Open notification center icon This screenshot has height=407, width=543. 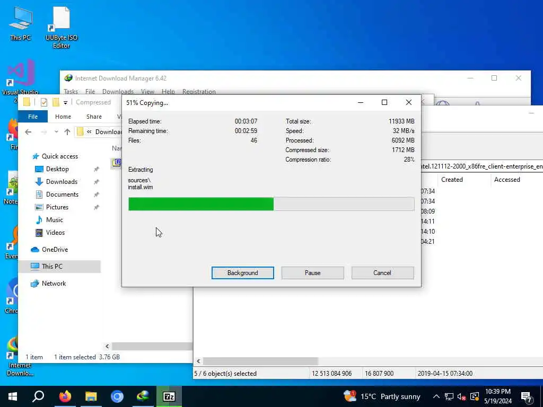coord(526,397)
